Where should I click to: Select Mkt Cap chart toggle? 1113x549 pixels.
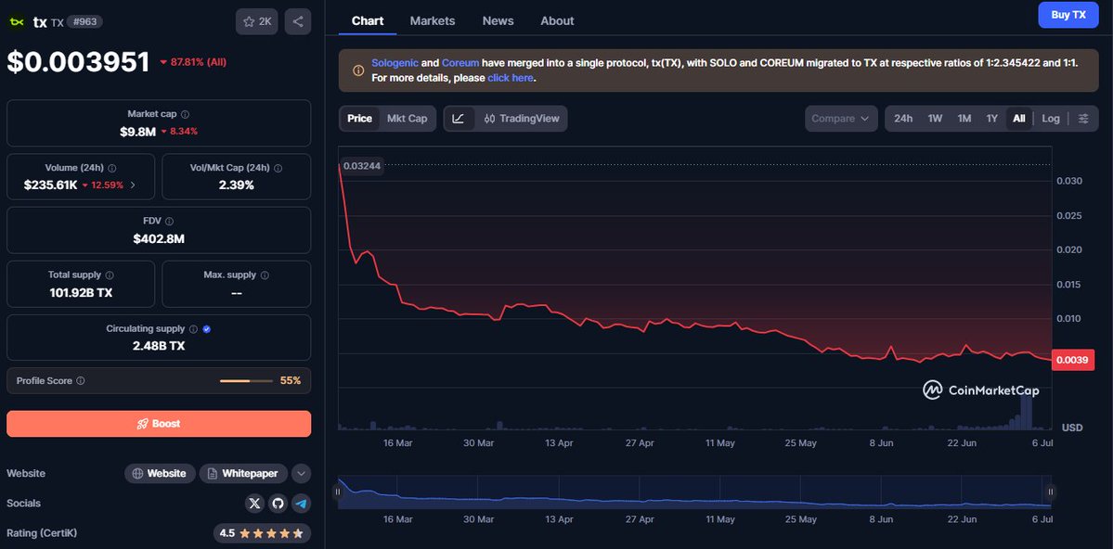click(407, 119)
